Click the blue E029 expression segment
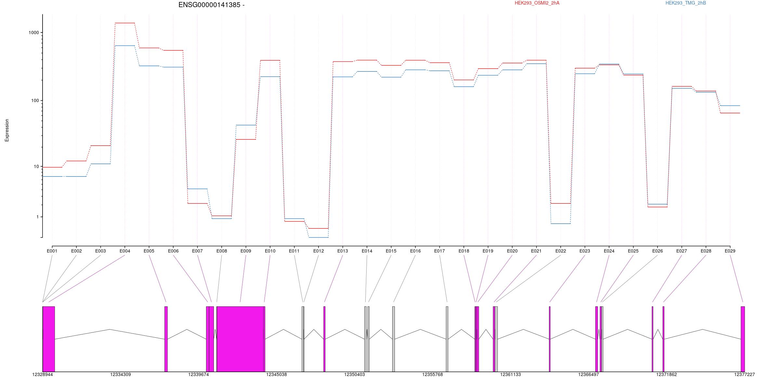This screenshot has height=390, width=780. click(x=730, y=106)
